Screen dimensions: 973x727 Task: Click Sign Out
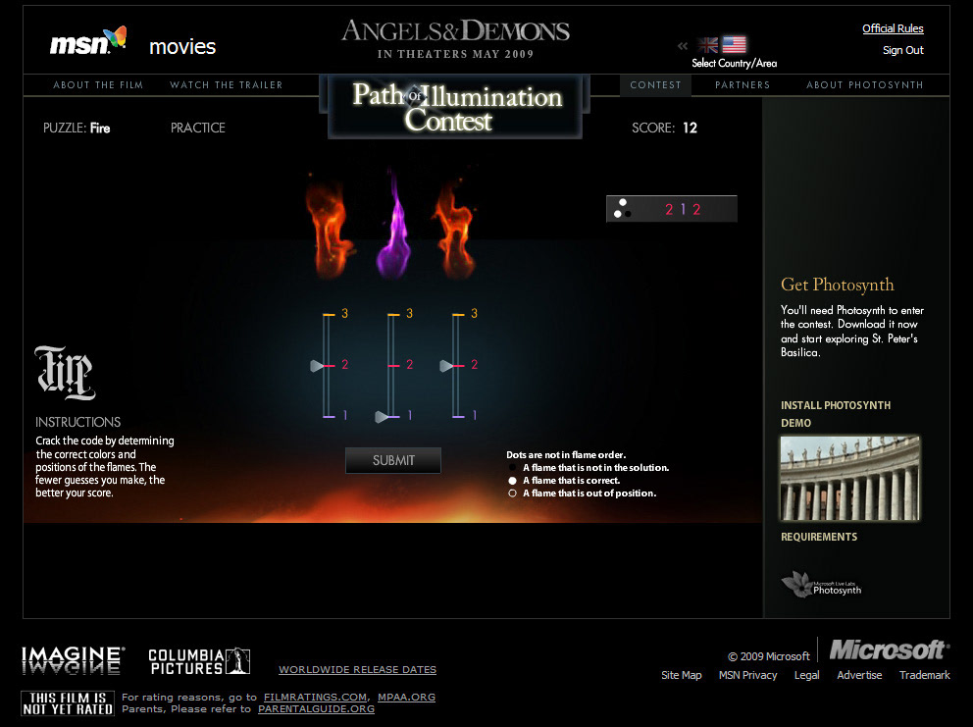pyautogui.click(x=903, y=50)
